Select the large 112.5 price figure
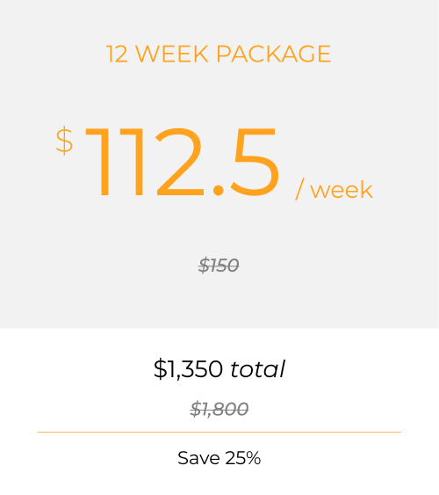This screenshot has height=495, width=439. click(x=182, y=162)
